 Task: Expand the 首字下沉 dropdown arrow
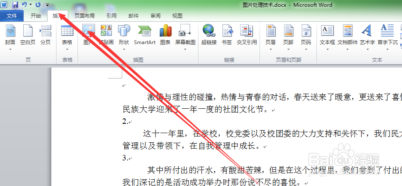387,49
